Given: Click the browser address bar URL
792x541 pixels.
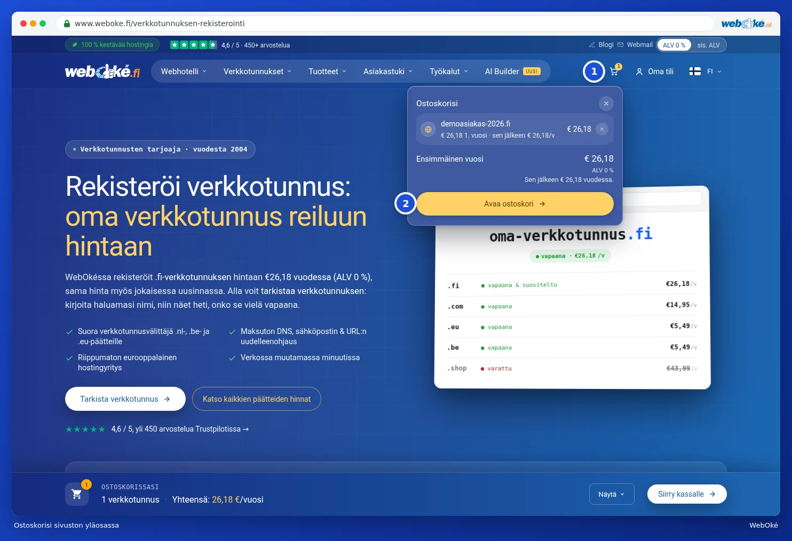Looking at the screenshot, I should pos(160,23).
